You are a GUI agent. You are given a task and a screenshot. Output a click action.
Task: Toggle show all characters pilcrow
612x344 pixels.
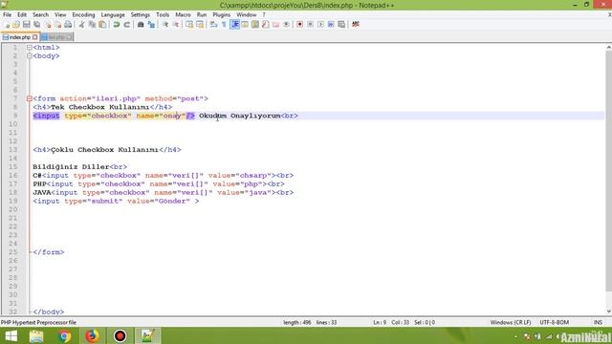[x=224, y=25]
